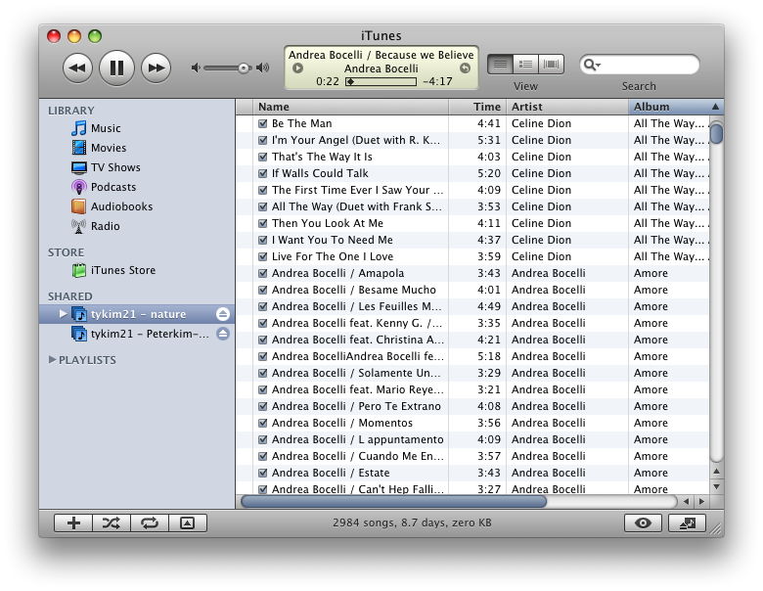Click the vertical scroll up arrow
763x591 pixels.
point(716,472)
